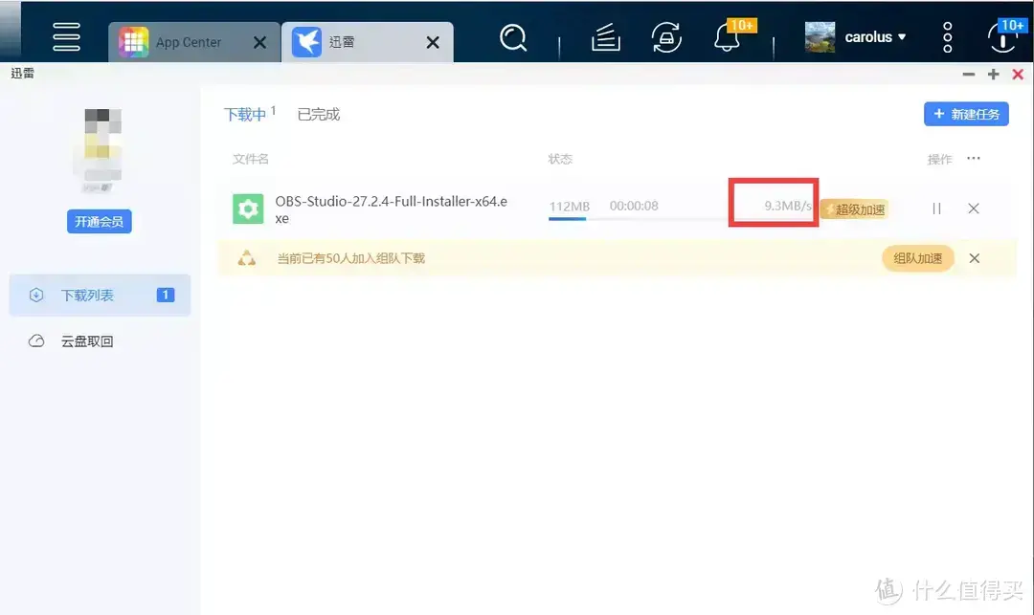Dismiss the 50-person team download banner
Image resolution: width=1034 pixels, height=615 pixels.
974,258
